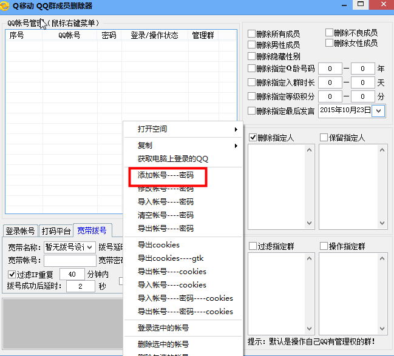Viewport: 394px width, 356px height.
Task: Sort by the QQ帐号 column header
Action: pos(70,35)
